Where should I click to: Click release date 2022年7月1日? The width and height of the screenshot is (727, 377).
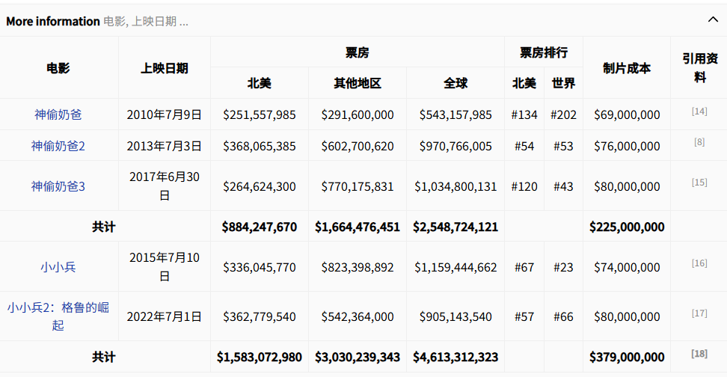click(164, 316)
